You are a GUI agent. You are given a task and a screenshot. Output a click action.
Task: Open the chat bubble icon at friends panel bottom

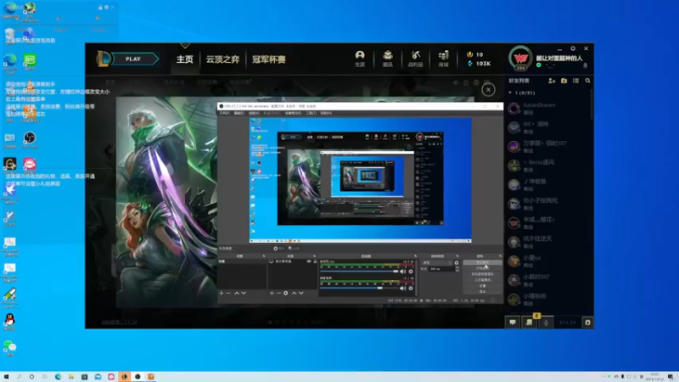513,323
